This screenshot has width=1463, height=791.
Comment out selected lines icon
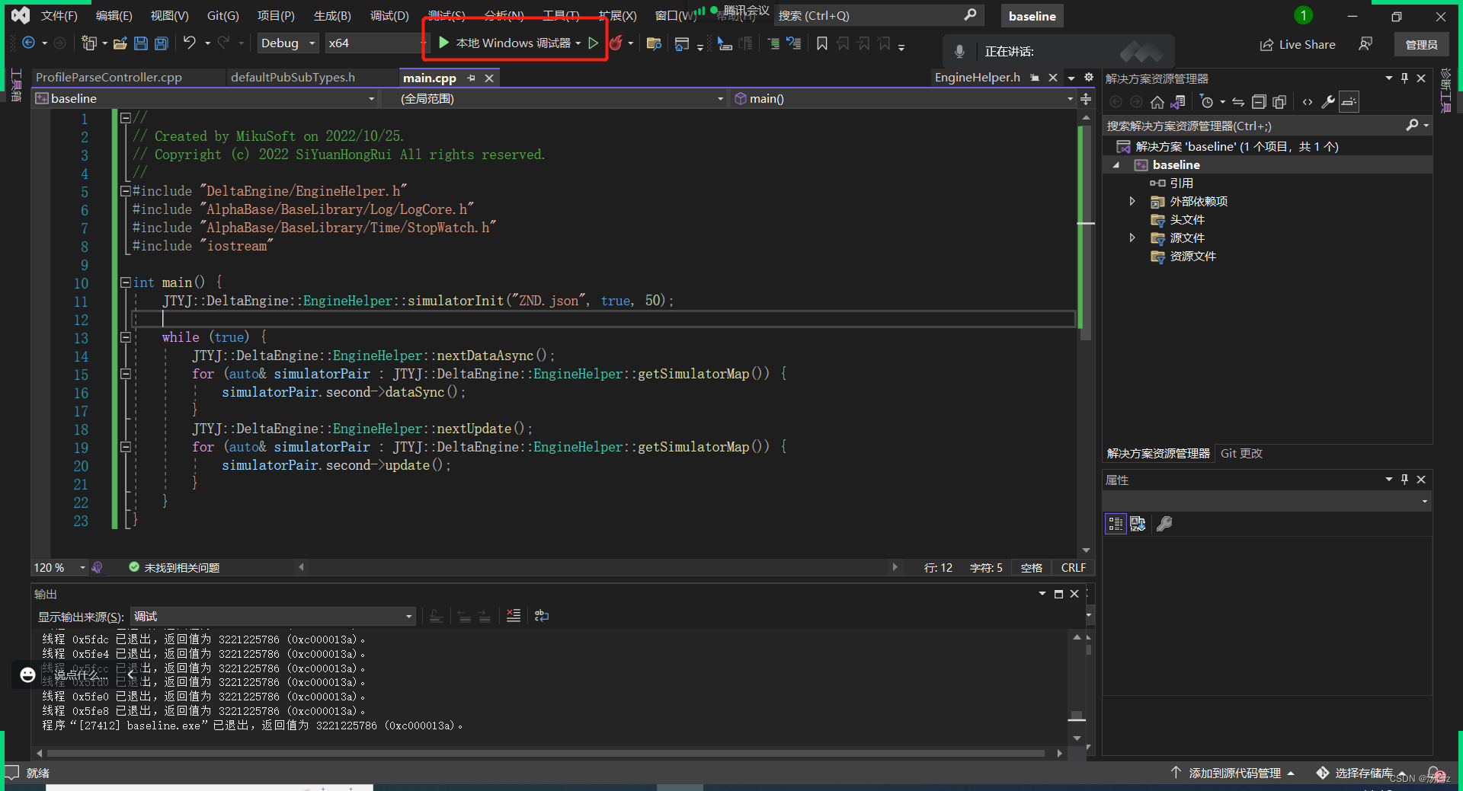(773, 43)
